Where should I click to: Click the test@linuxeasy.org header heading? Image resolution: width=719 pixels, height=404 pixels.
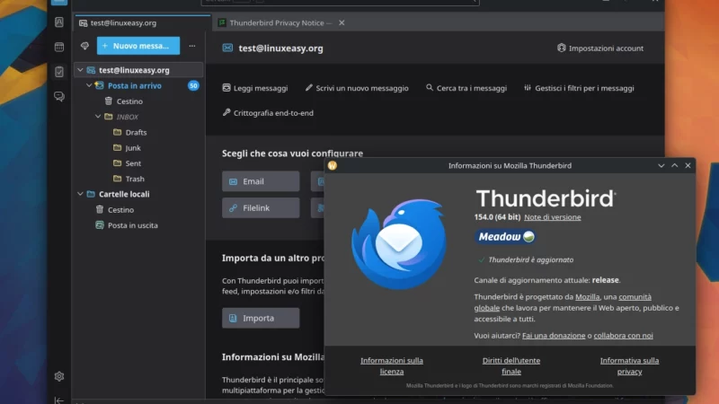click(x=280, y=48)
